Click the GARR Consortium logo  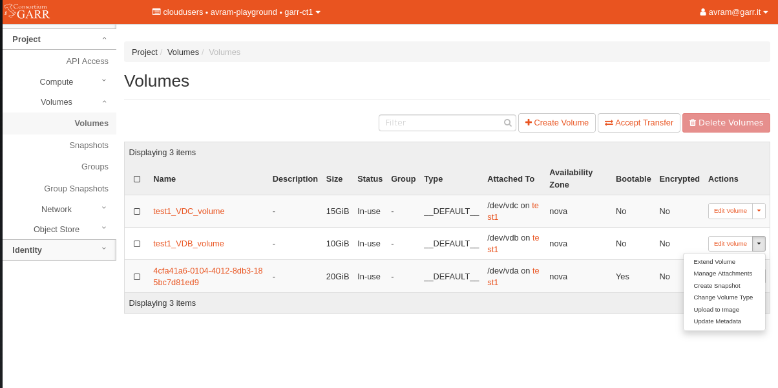click(x=27, y=12)
